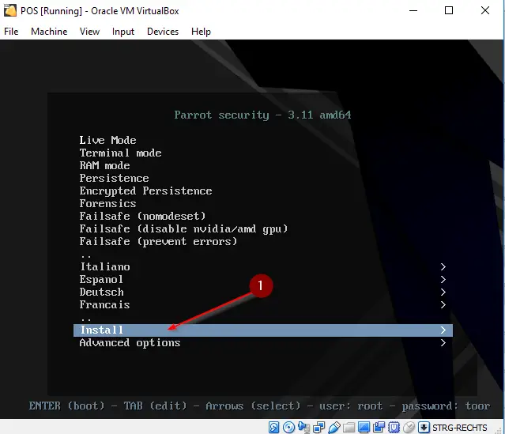Viewport: 505px width, 434px height.
Task: Open the Devices menu
Action: (x=163, y=32)
